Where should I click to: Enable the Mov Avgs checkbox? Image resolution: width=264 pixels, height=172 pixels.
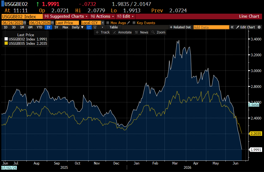[108, 23]
